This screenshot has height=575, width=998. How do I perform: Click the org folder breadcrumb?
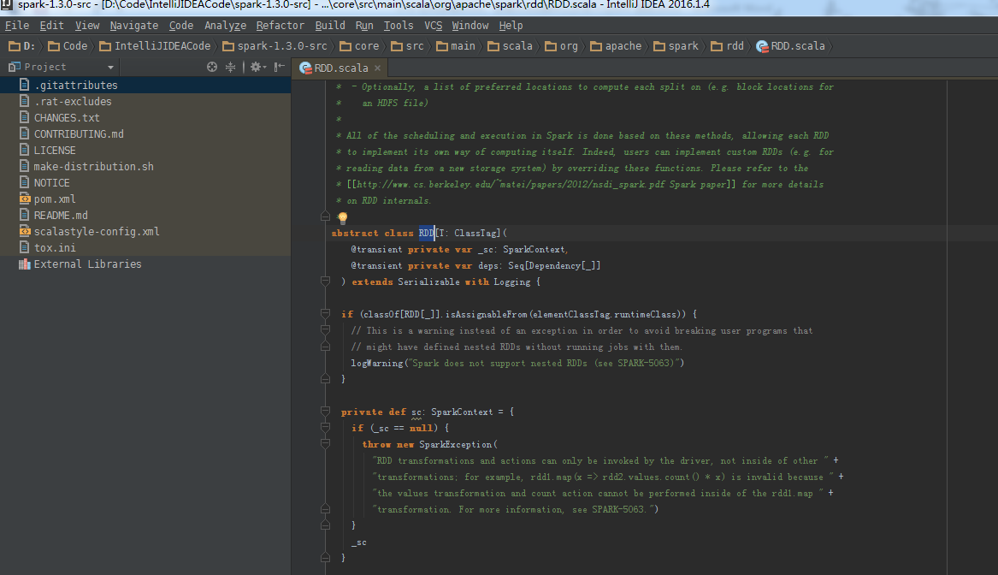[561, 46]
